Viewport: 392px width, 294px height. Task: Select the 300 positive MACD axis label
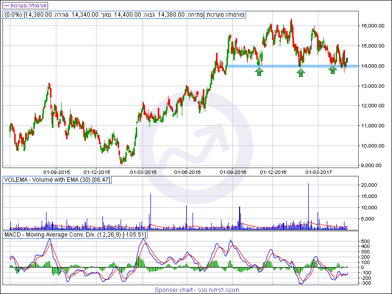click(366, 252)
